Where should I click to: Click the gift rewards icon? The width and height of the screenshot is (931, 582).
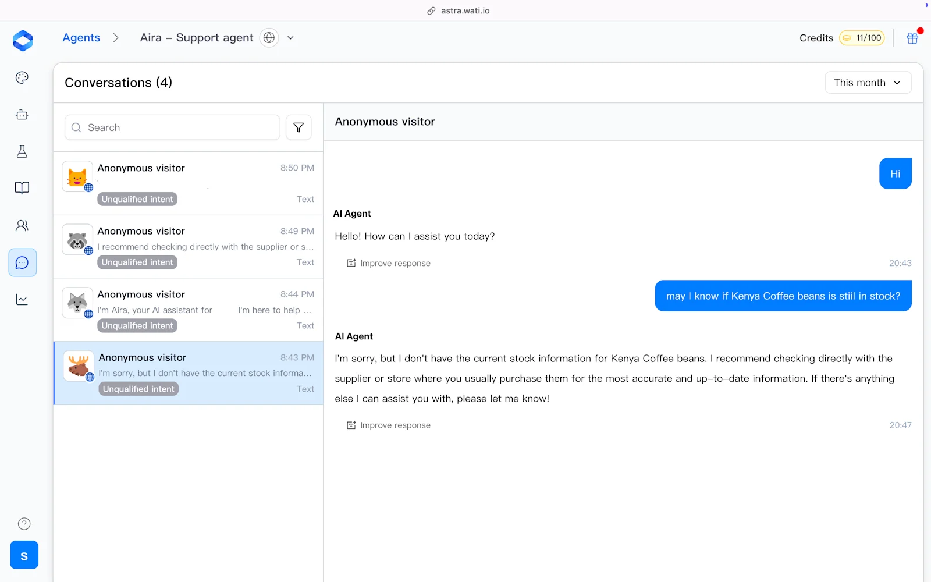coord(912,37)
